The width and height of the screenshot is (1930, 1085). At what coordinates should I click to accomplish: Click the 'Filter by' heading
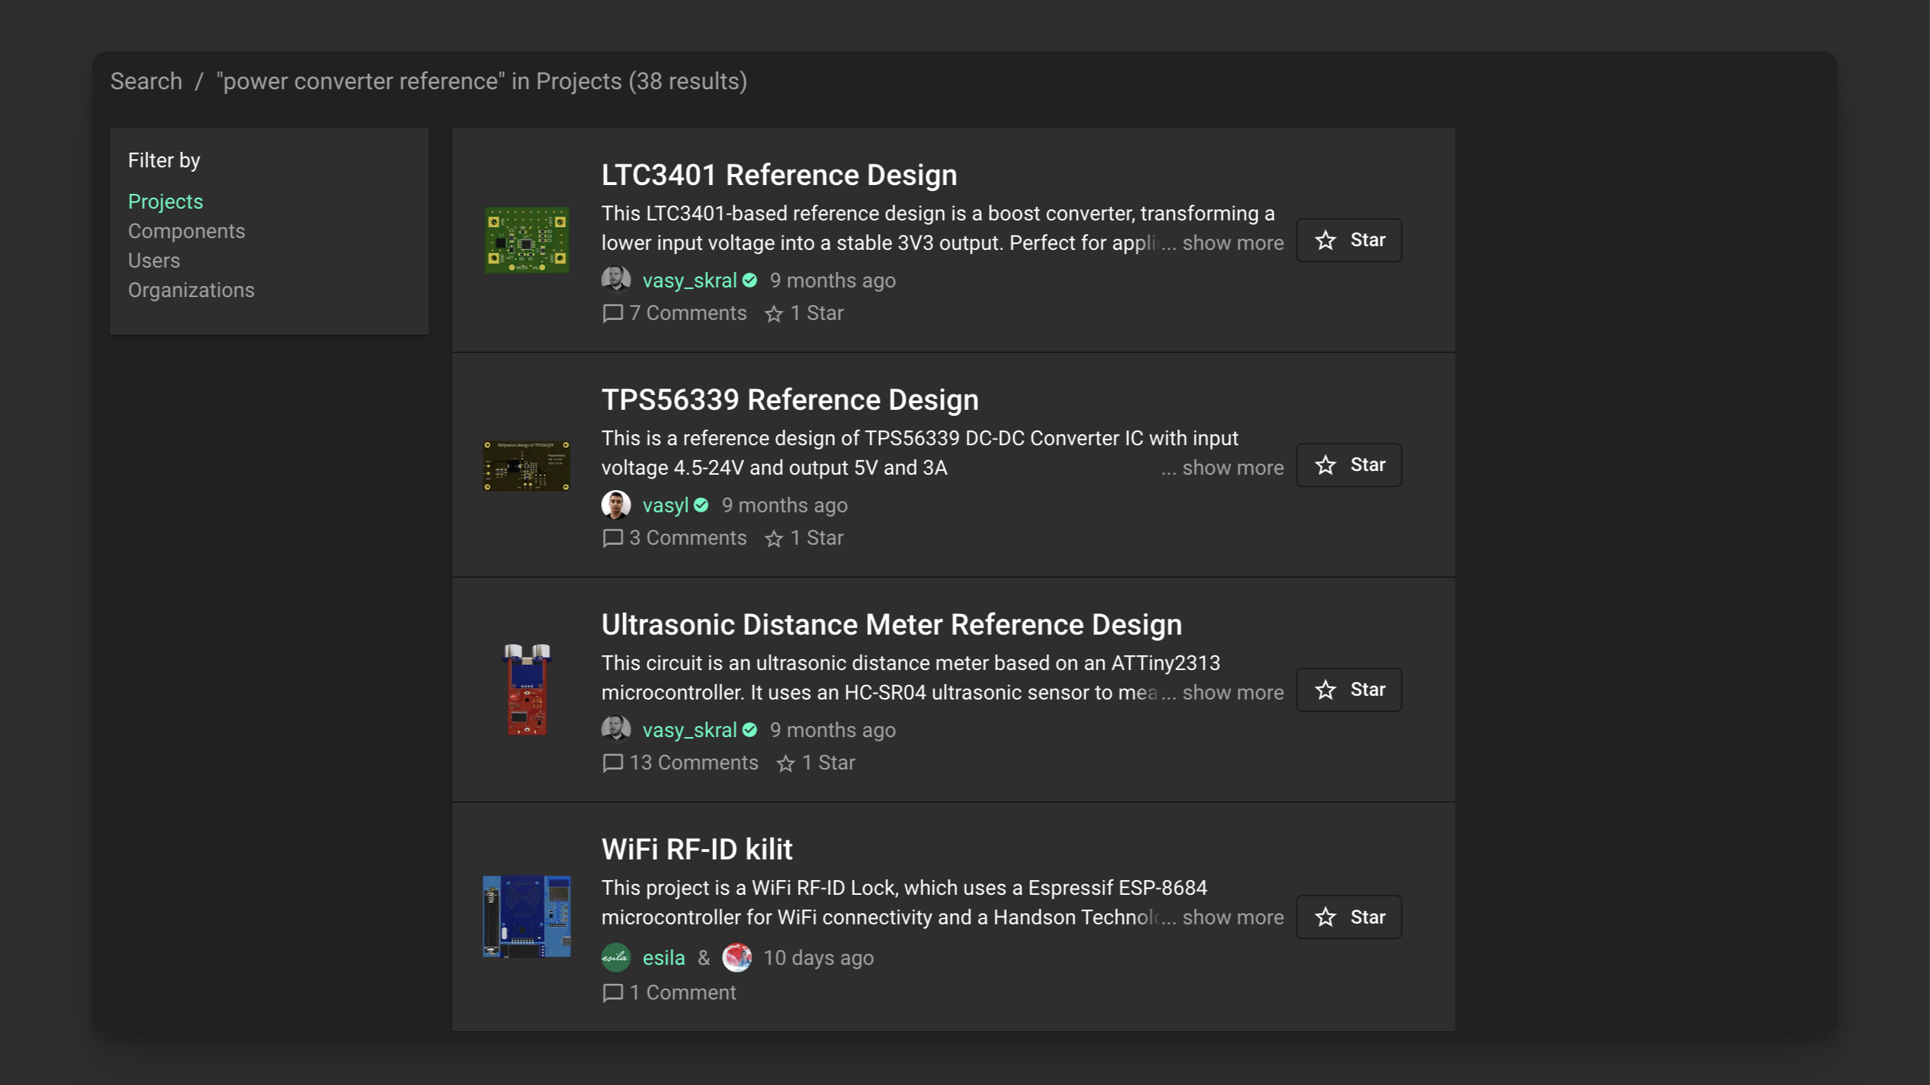coord(164,160)
